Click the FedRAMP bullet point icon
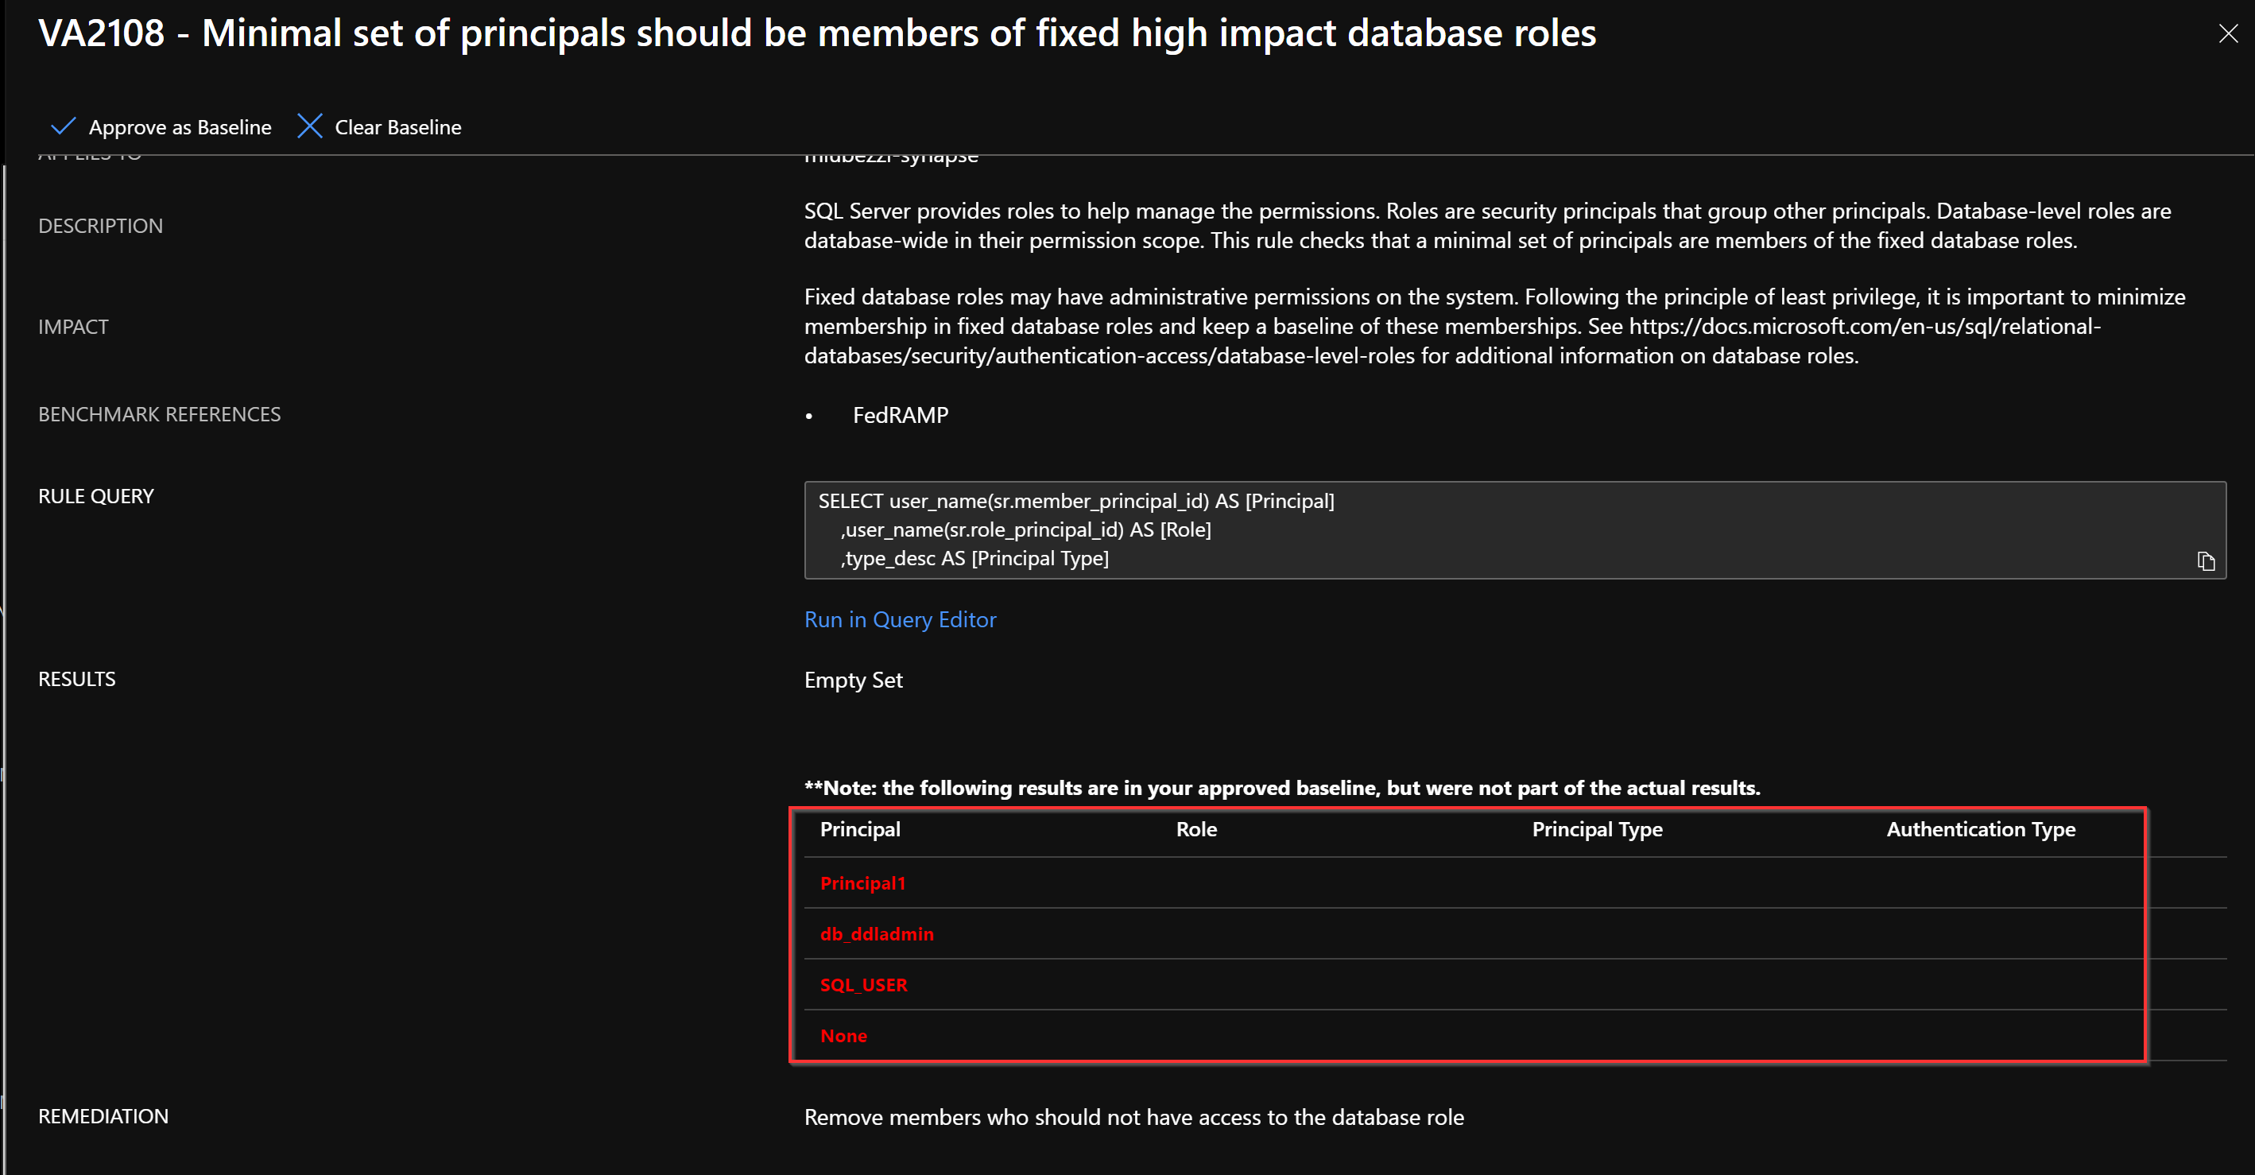 (811, 416)
